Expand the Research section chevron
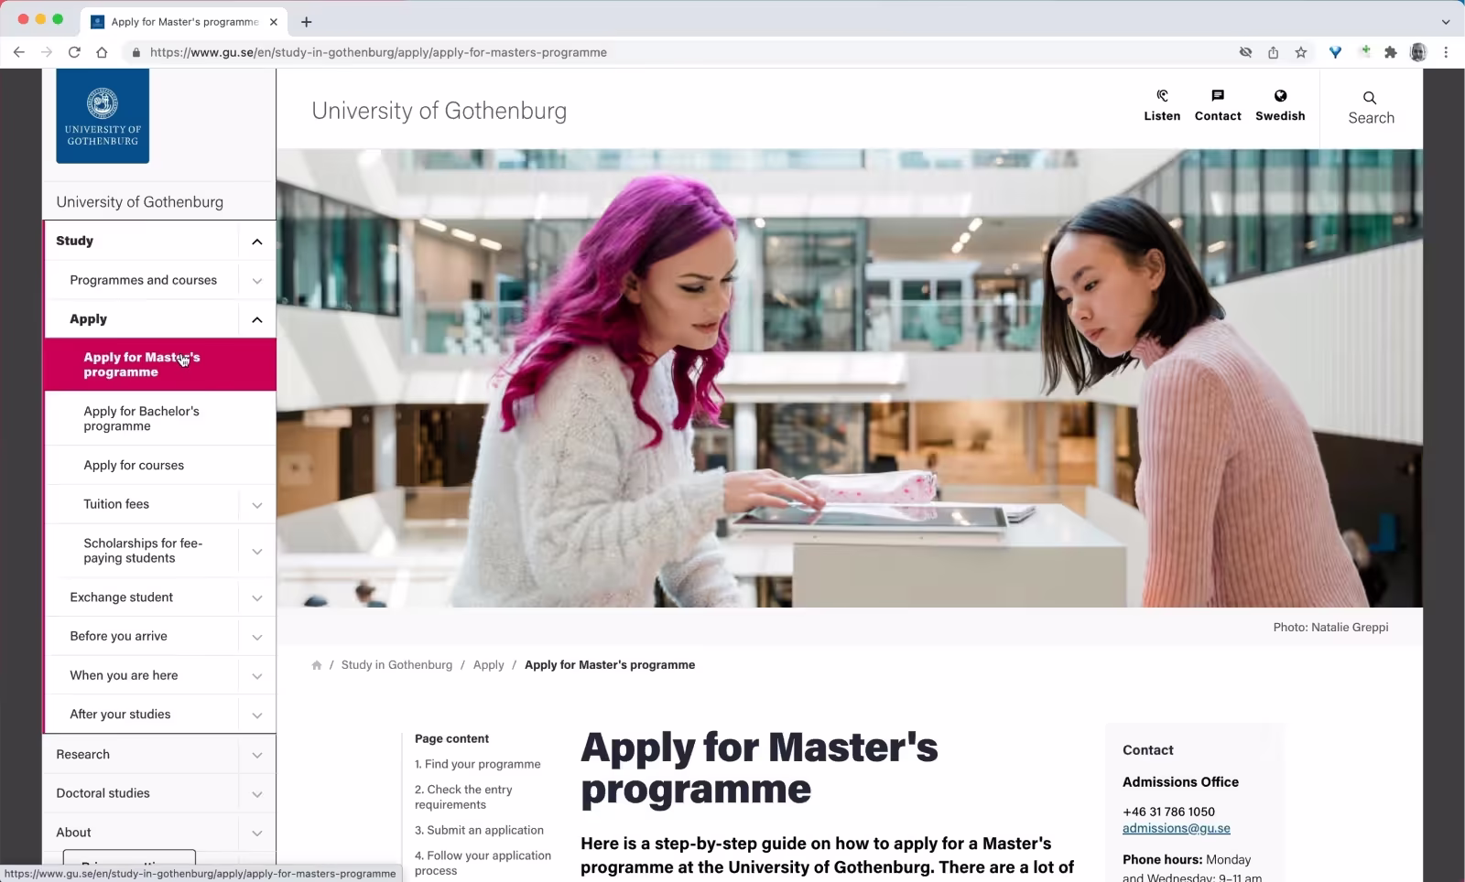 point(256,755)
